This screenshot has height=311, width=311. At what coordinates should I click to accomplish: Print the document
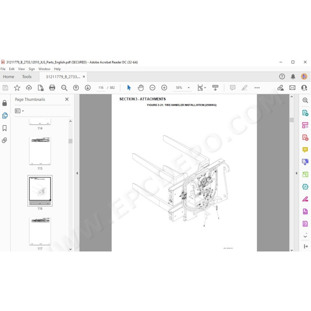(x=52, y=88)
